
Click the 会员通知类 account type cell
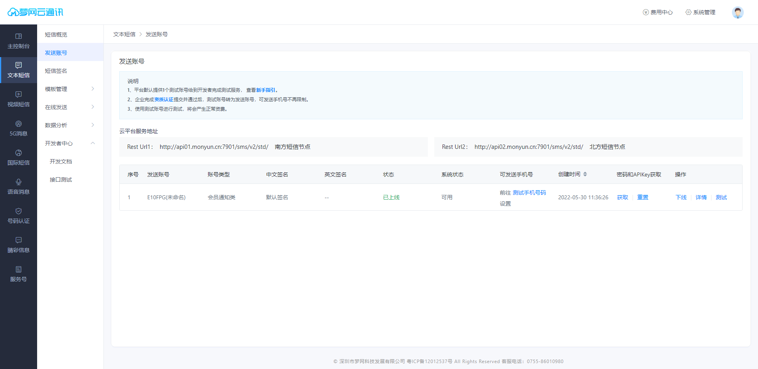[221, 197]
